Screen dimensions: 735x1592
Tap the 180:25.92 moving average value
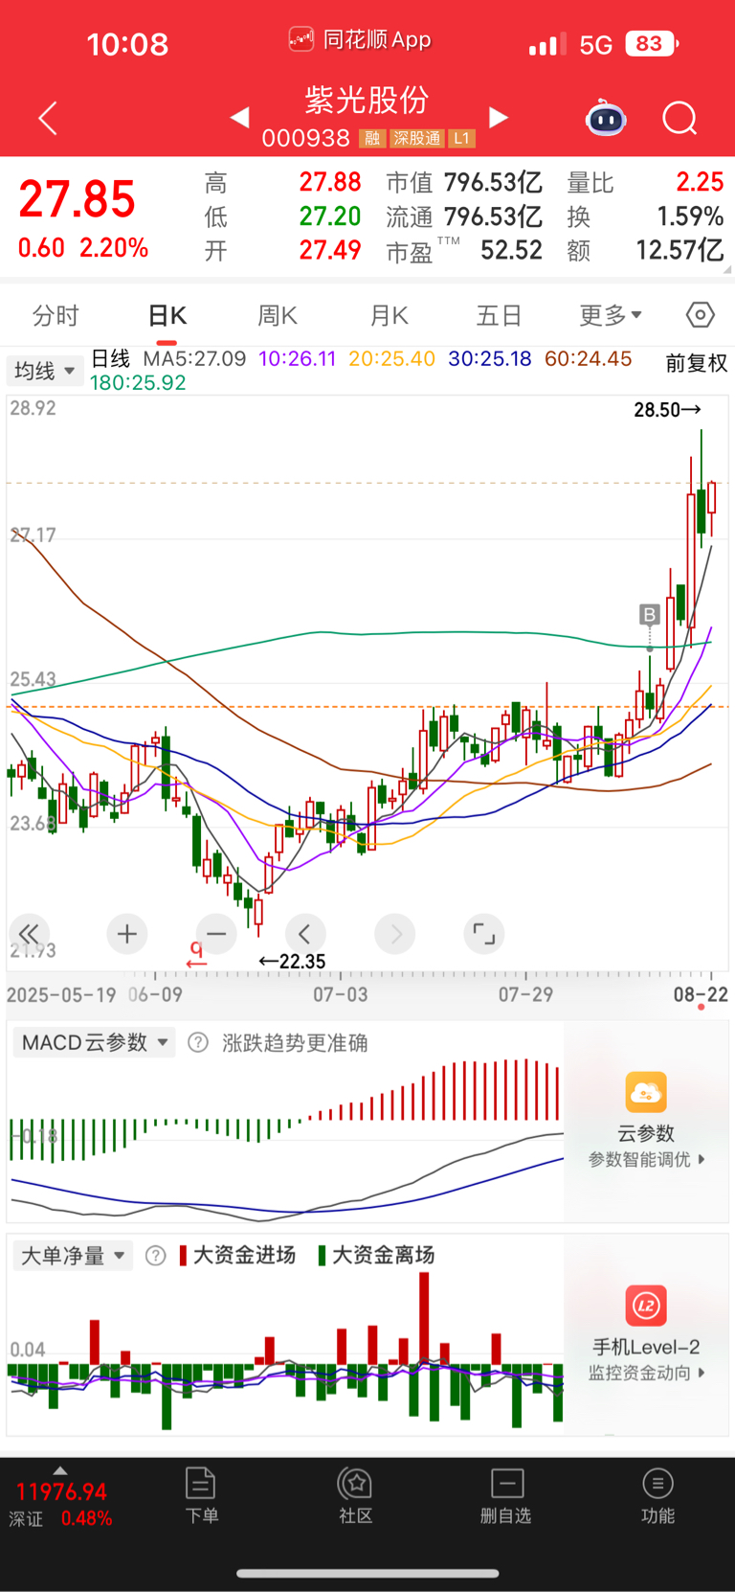138,383
